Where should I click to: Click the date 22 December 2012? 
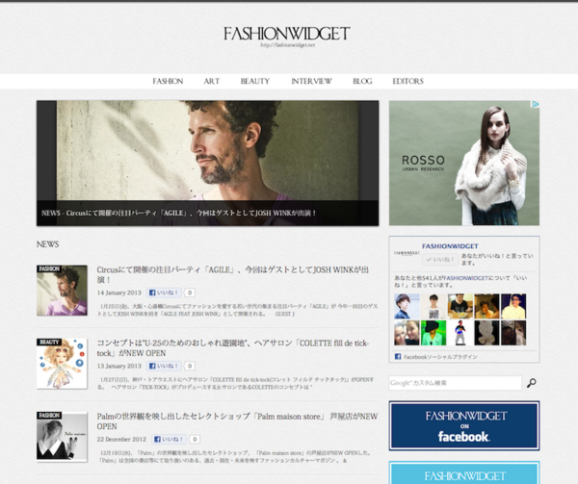[x=121, y=439]
